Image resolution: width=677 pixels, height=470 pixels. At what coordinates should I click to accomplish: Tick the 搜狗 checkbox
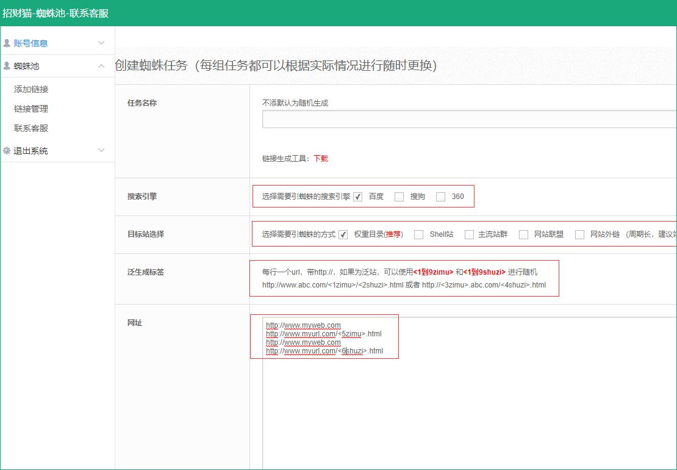399,197
